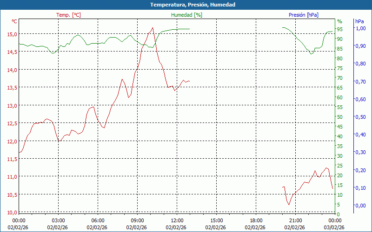Select the red 'Temp. [°C]' legend label
Image resolution: width=372 pixels, height=232 pixels.
coord(68,15)
